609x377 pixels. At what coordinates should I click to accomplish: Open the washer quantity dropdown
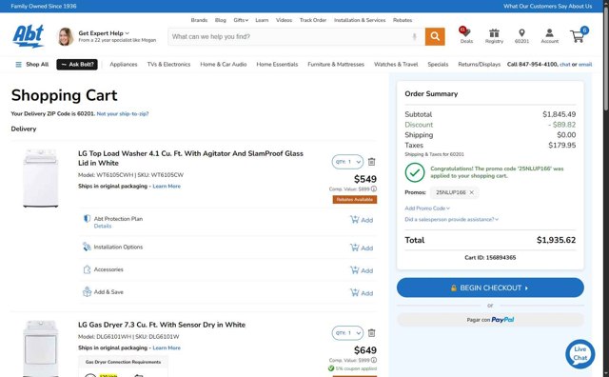pos(347,162)
